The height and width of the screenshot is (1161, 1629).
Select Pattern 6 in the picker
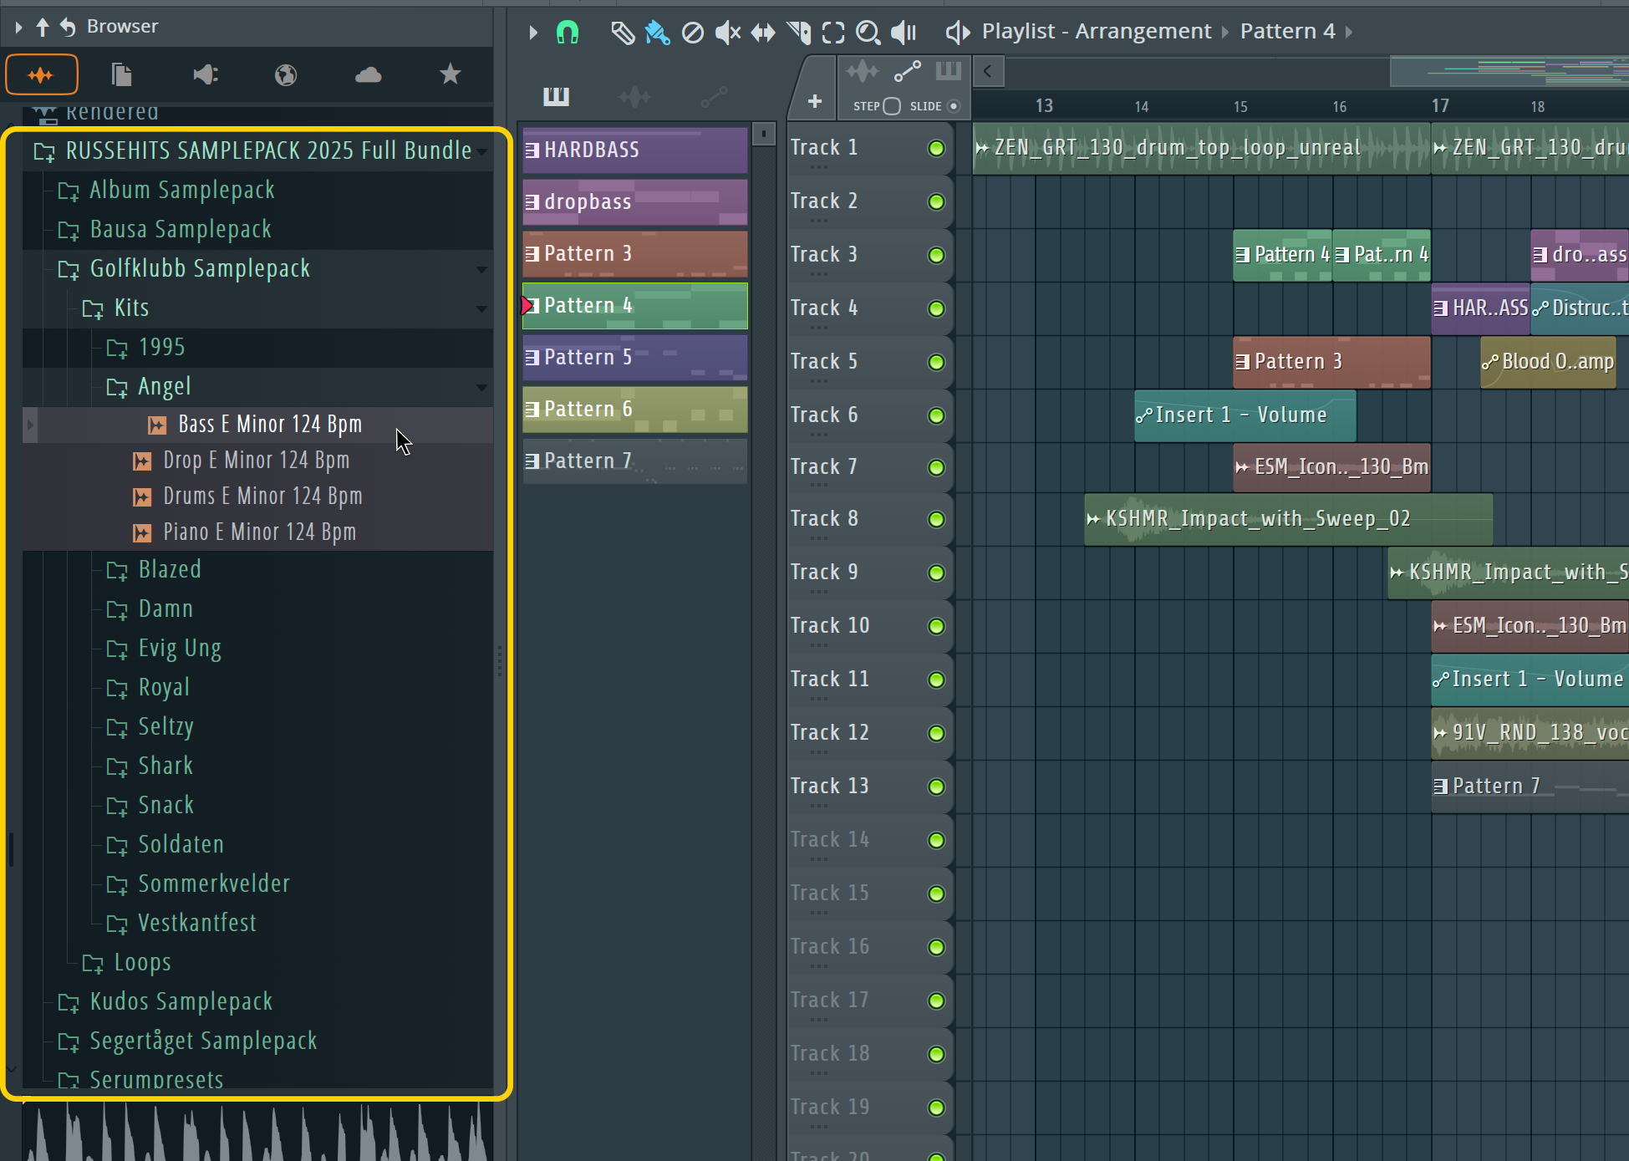point(634,409)
